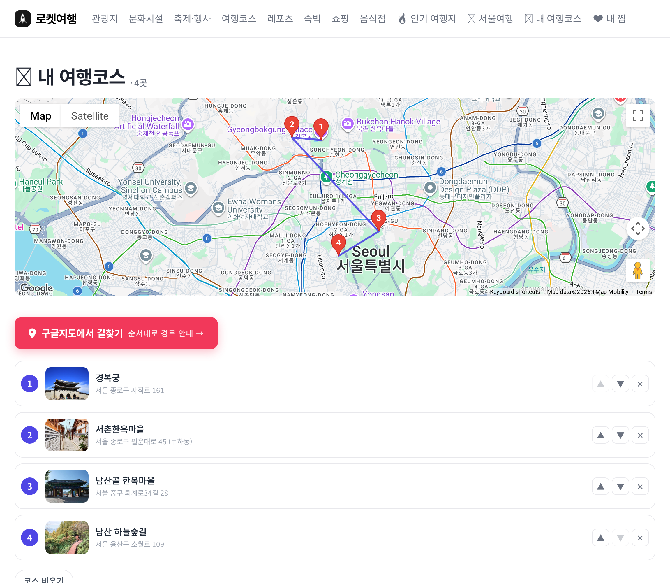Open 내 찜 favorites with heart
Screen dimensions: 670x583
pos(609,19)
